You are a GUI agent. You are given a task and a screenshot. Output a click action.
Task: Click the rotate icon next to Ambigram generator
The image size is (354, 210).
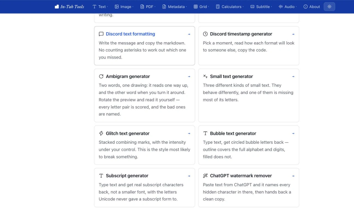(x=101, y=76)
